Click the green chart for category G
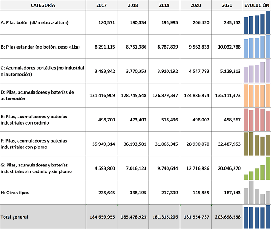The image size is (271, 229). [257, 168]
